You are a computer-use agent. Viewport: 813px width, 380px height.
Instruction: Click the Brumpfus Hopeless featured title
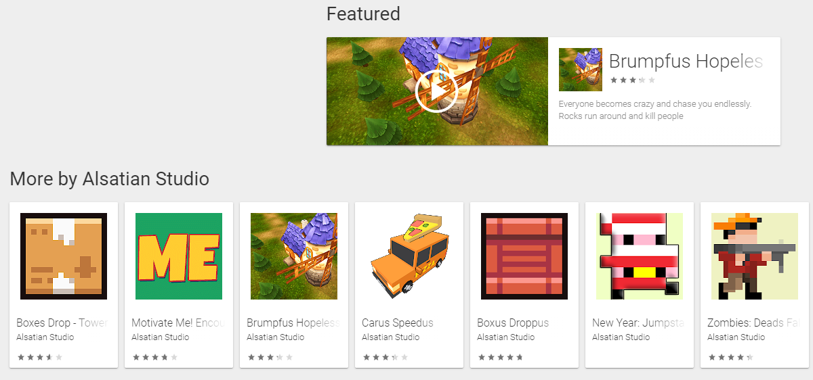pos(686,62)
